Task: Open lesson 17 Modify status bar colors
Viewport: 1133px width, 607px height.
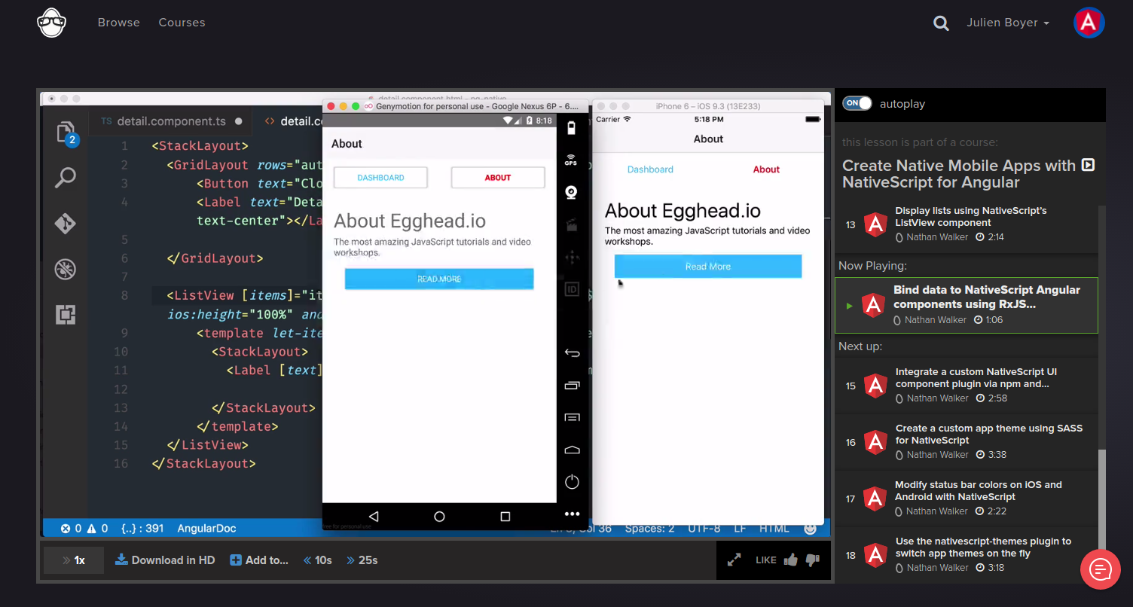Action: (x=966, y=498)
